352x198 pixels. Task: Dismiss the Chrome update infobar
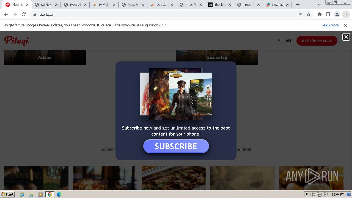[345, 25]
